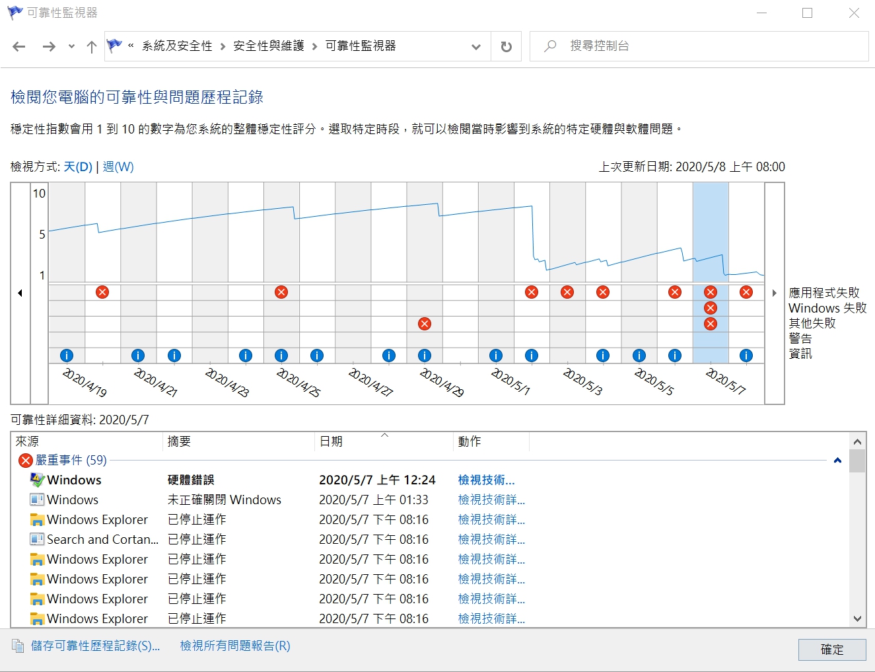Refresh the Reliability Monitor address bar
875x672 pixels.
(507, 46)
